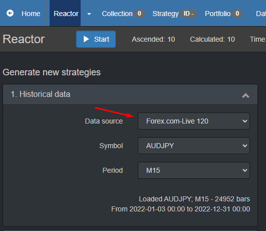
Task: Click the Historical data section header
Action: (x=130, y=94)
